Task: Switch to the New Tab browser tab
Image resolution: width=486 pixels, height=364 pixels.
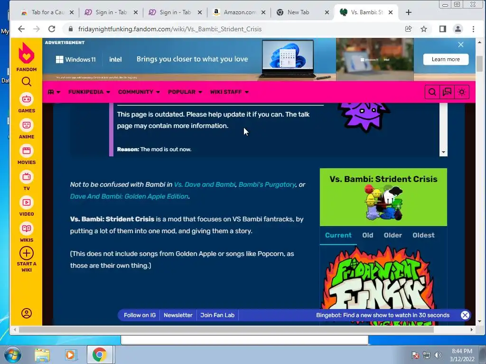Action: (x=298, y=12)
